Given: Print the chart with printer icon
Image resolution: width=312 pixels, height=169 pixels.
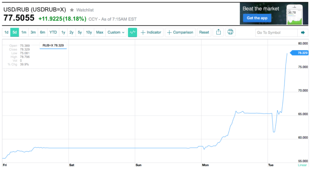Looking at the screenshot, I should (230, 32).
